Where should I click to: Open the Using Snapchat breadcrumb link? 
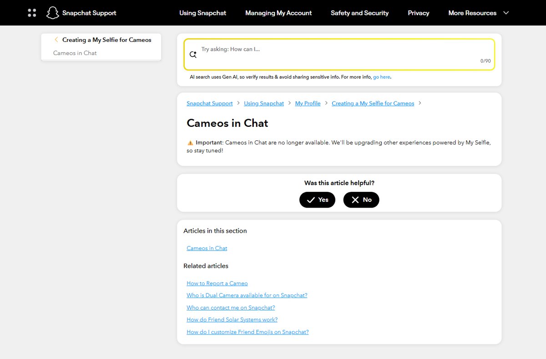click(264, 103)
